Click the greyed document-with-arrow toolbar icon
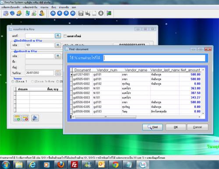The height and width of the screenshot is (169, 219). [x=34, y=14]
